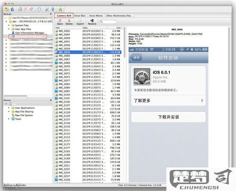Click the open backup folder toolbar icon

(x=7, y=9)
